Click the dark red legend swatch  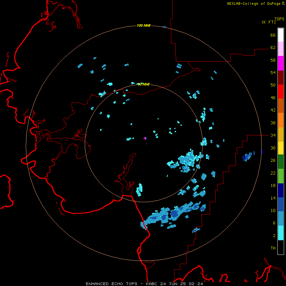tap(281, 77)
